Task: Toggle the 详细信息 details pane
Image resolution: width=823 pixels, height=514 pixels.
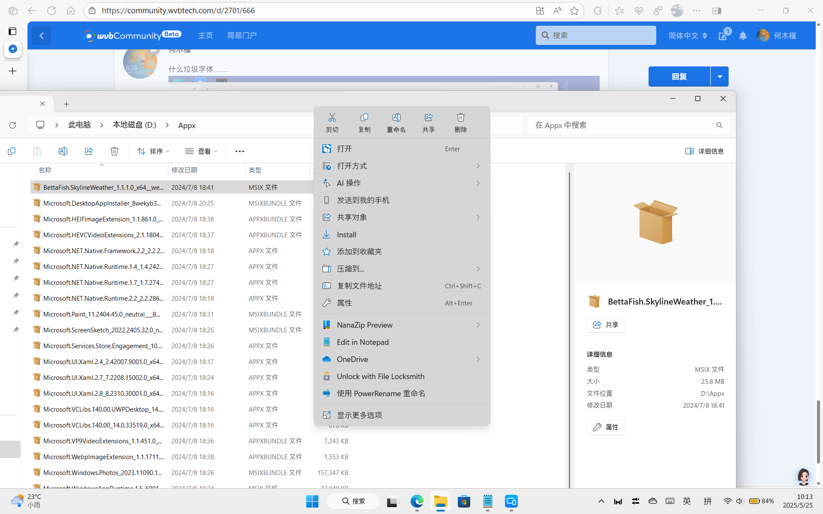Action: pos(704,151)
